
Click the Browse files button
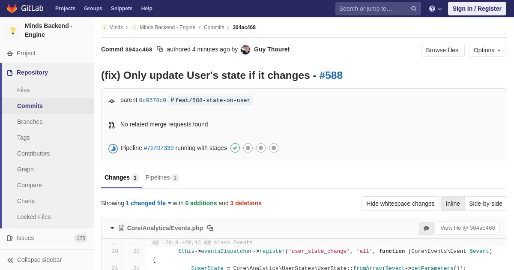pos(443,50)
